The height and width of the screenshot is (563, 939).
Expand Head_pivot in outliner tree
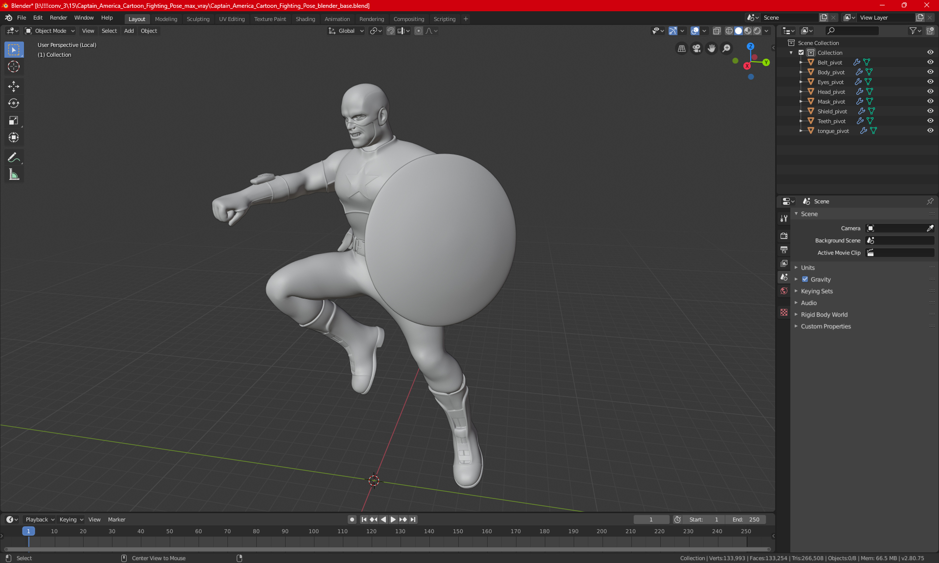(801, 91)
